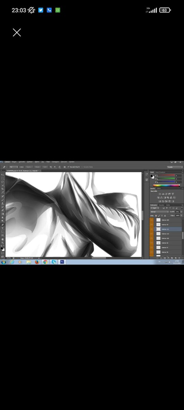Open the Filtre menu

[x=48, y=163]
